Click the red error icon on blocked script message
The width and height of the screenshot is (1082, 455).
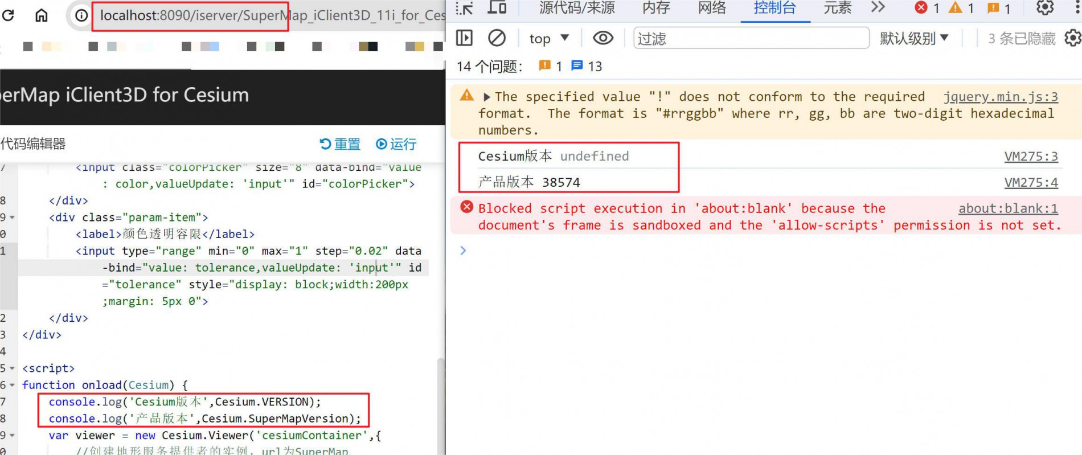click(x=466, y=207)
